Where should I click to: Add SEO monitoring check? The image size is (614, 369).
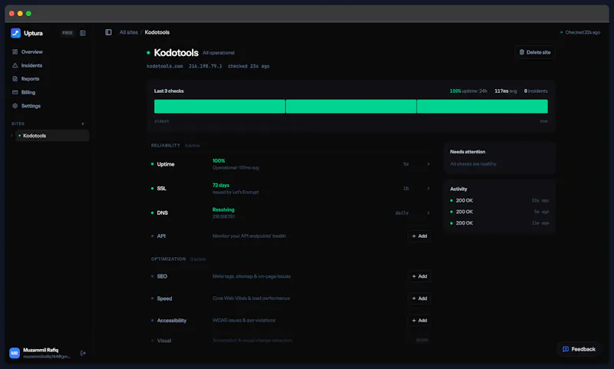(419, 276)
